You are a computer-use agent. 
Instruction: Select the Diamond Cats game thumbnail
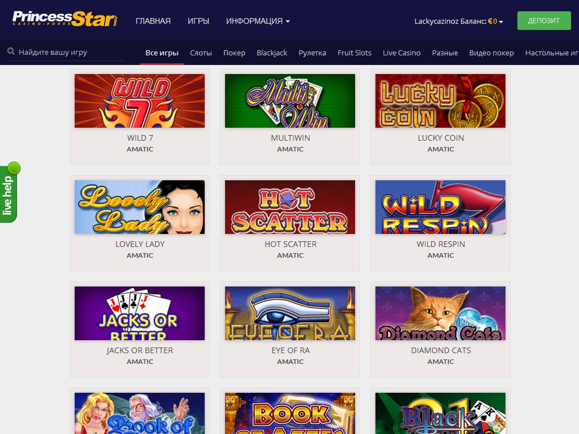tap(440, 313)
